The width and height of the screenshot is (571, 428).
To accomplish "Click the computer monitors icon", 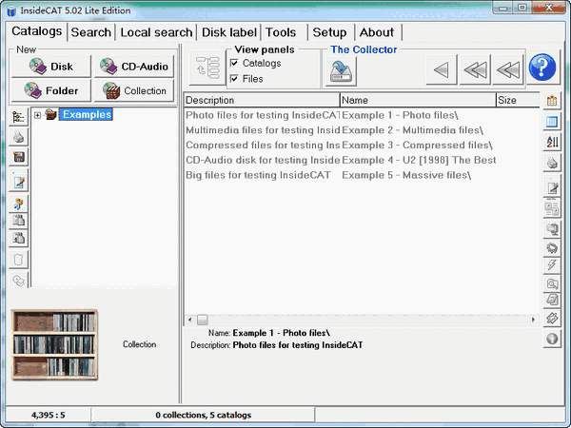I will pos(552,229).
